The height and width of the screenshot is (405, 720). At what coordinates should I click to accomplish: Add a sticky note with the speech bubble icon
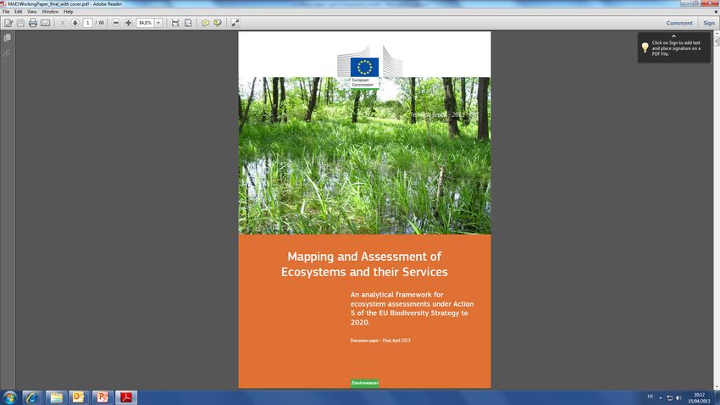point(205,23)
